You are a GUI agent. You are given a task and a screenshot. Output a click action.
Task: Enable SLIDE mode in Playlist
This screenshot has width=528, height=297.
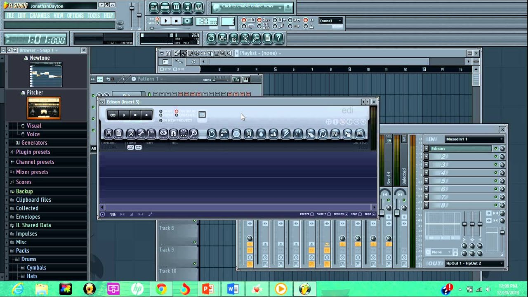(175, 69)
